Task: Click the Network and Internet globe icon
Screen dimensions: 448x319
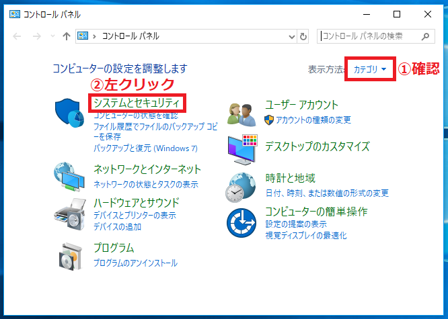Action: coord(69,177)
